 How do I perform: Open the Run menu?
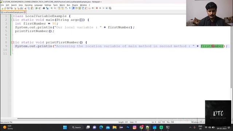pyautogui.click(x=68, y=5)
